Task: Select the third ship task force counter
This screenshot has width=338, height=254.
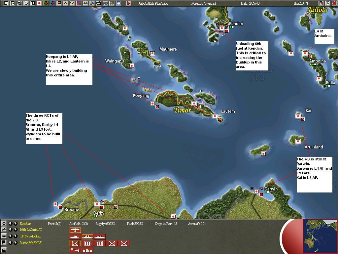Action: (100, 237)
